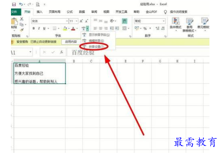Click the Percent Style icon
This screenshot has height=154, width=220.
coord(145,29)
